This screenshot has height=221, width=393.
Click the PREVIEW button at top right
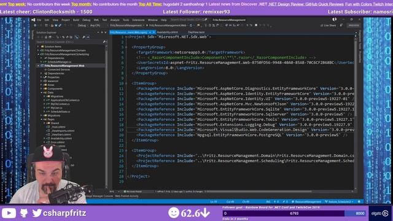354,25
